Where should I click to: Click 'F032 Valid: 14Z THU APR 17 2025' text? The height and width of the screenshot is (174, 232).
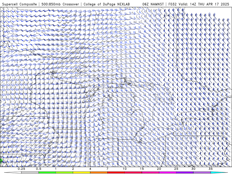[x=199, y=4]
